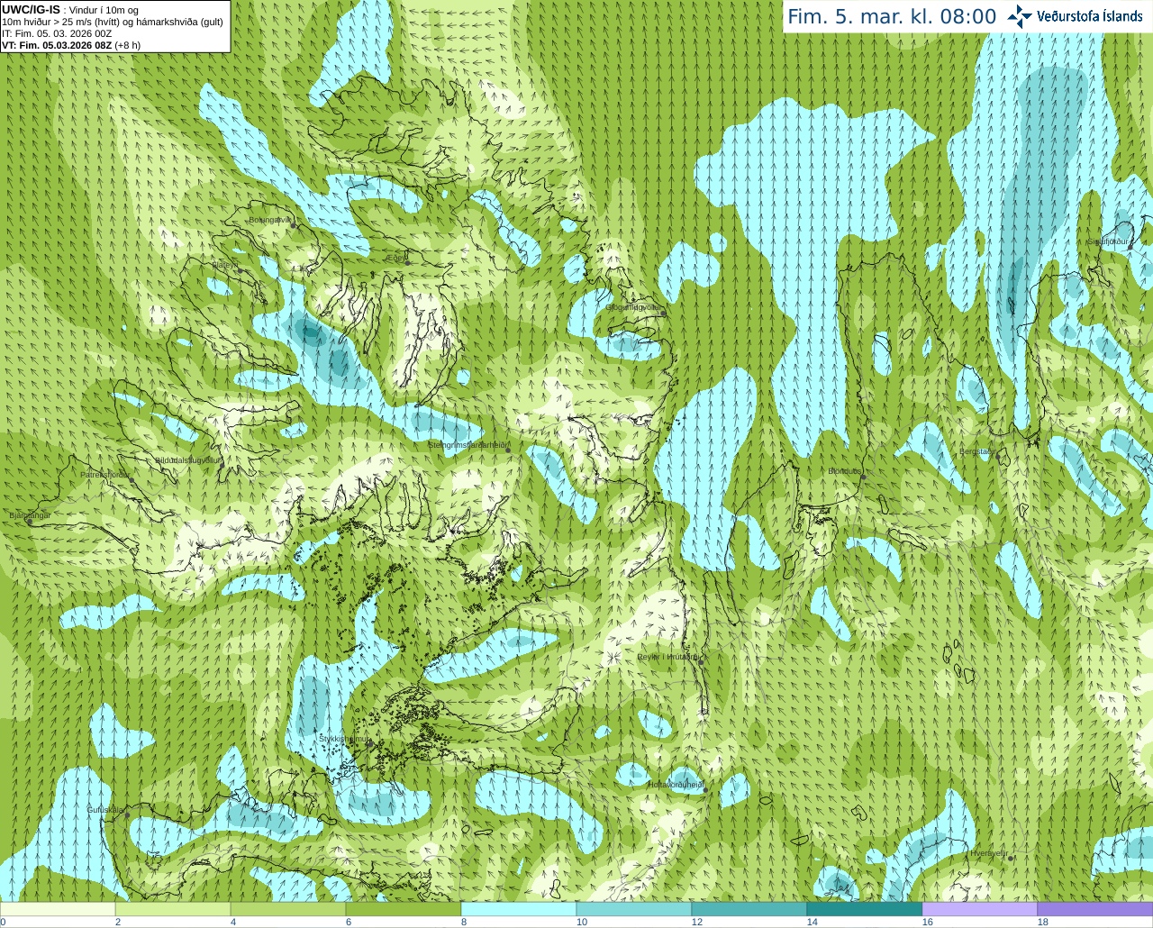Select the Gjögurflugvöllur station label
The height and width of the screenshot is (928, 1153).
point(634,307)
